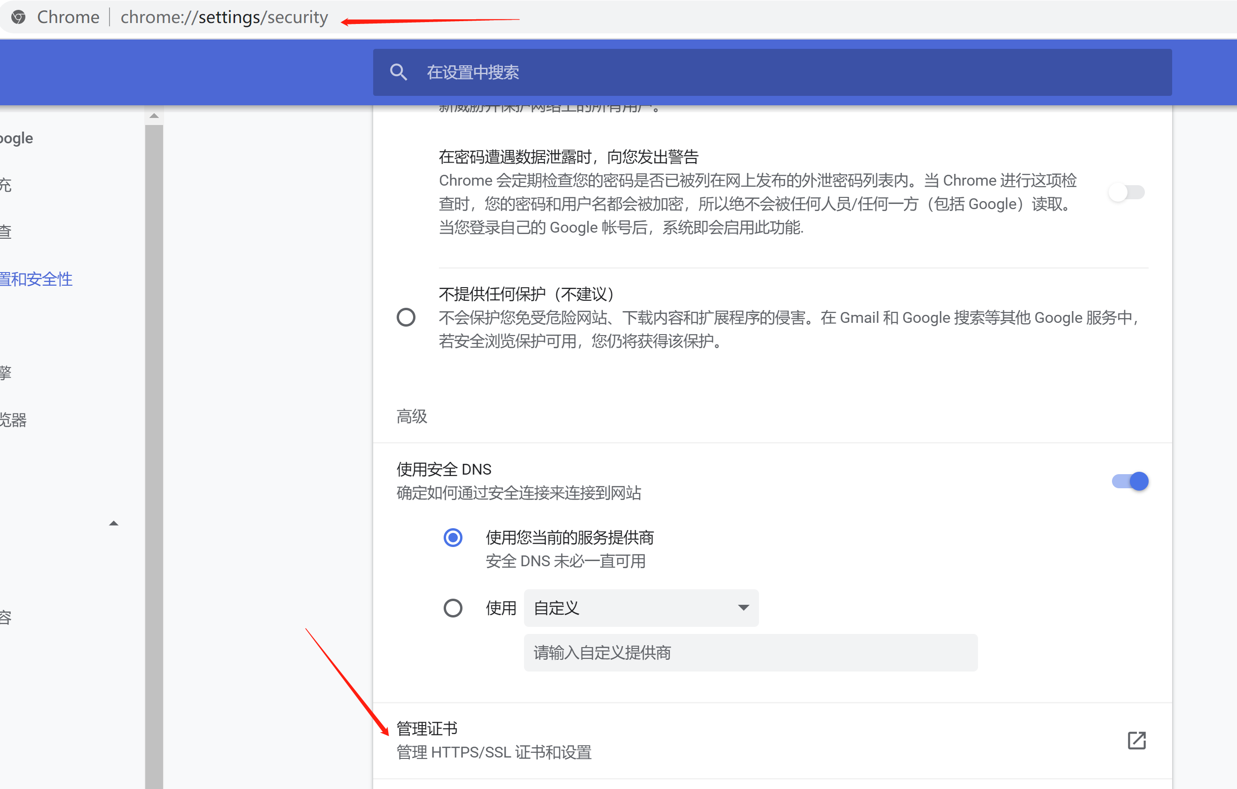
Task: Click the dropdown arrow next to 自定义
Action: click(743, 608)
